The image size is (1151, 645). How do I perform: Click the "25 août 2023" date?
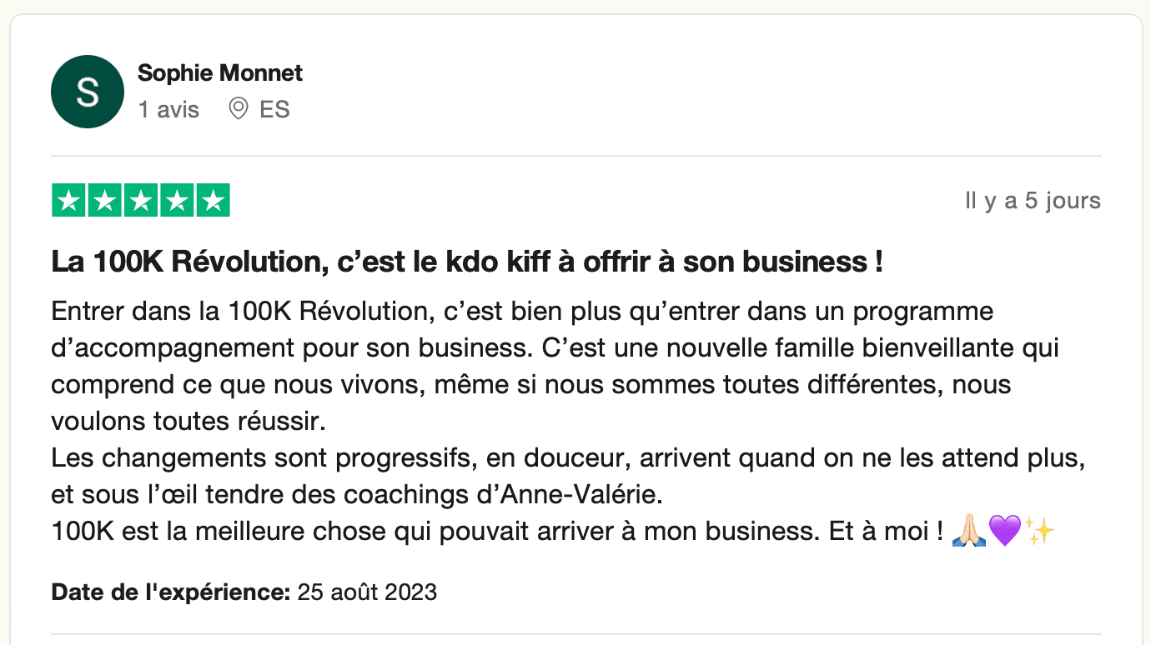(x=367, y=592)
